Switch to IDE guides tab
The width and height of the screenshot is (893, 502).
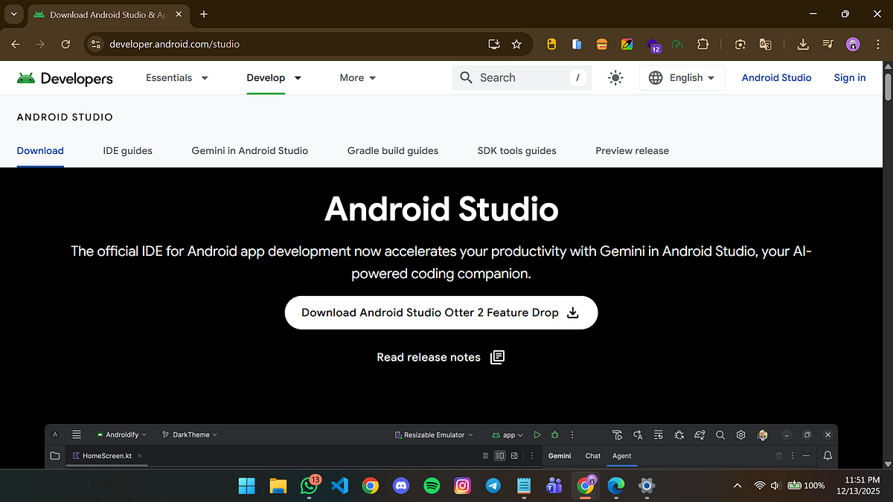click(x=127, y=150)
